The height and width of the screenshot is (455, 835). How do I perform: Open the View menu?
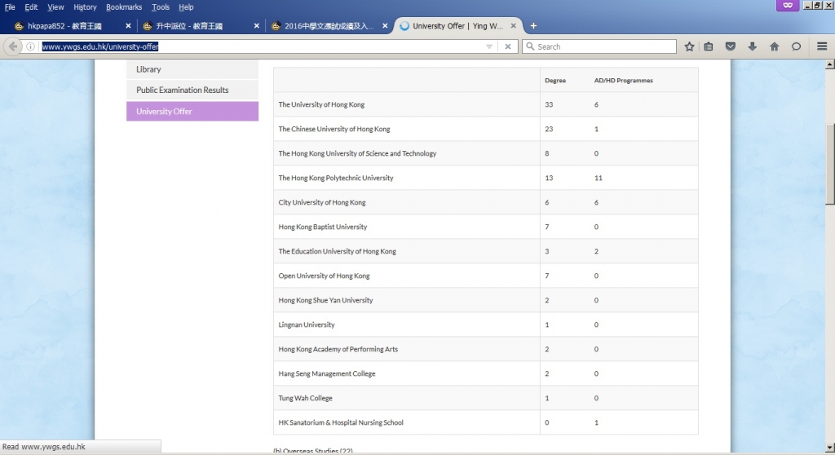55,7
